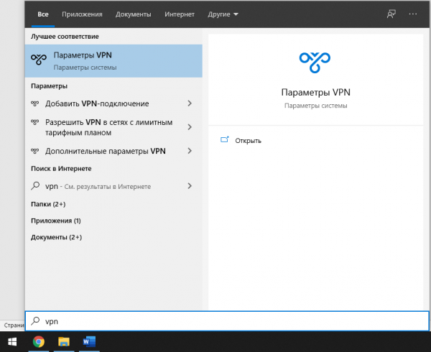Select the Интернет search tab
431x352 pixels.
(179, 14)
